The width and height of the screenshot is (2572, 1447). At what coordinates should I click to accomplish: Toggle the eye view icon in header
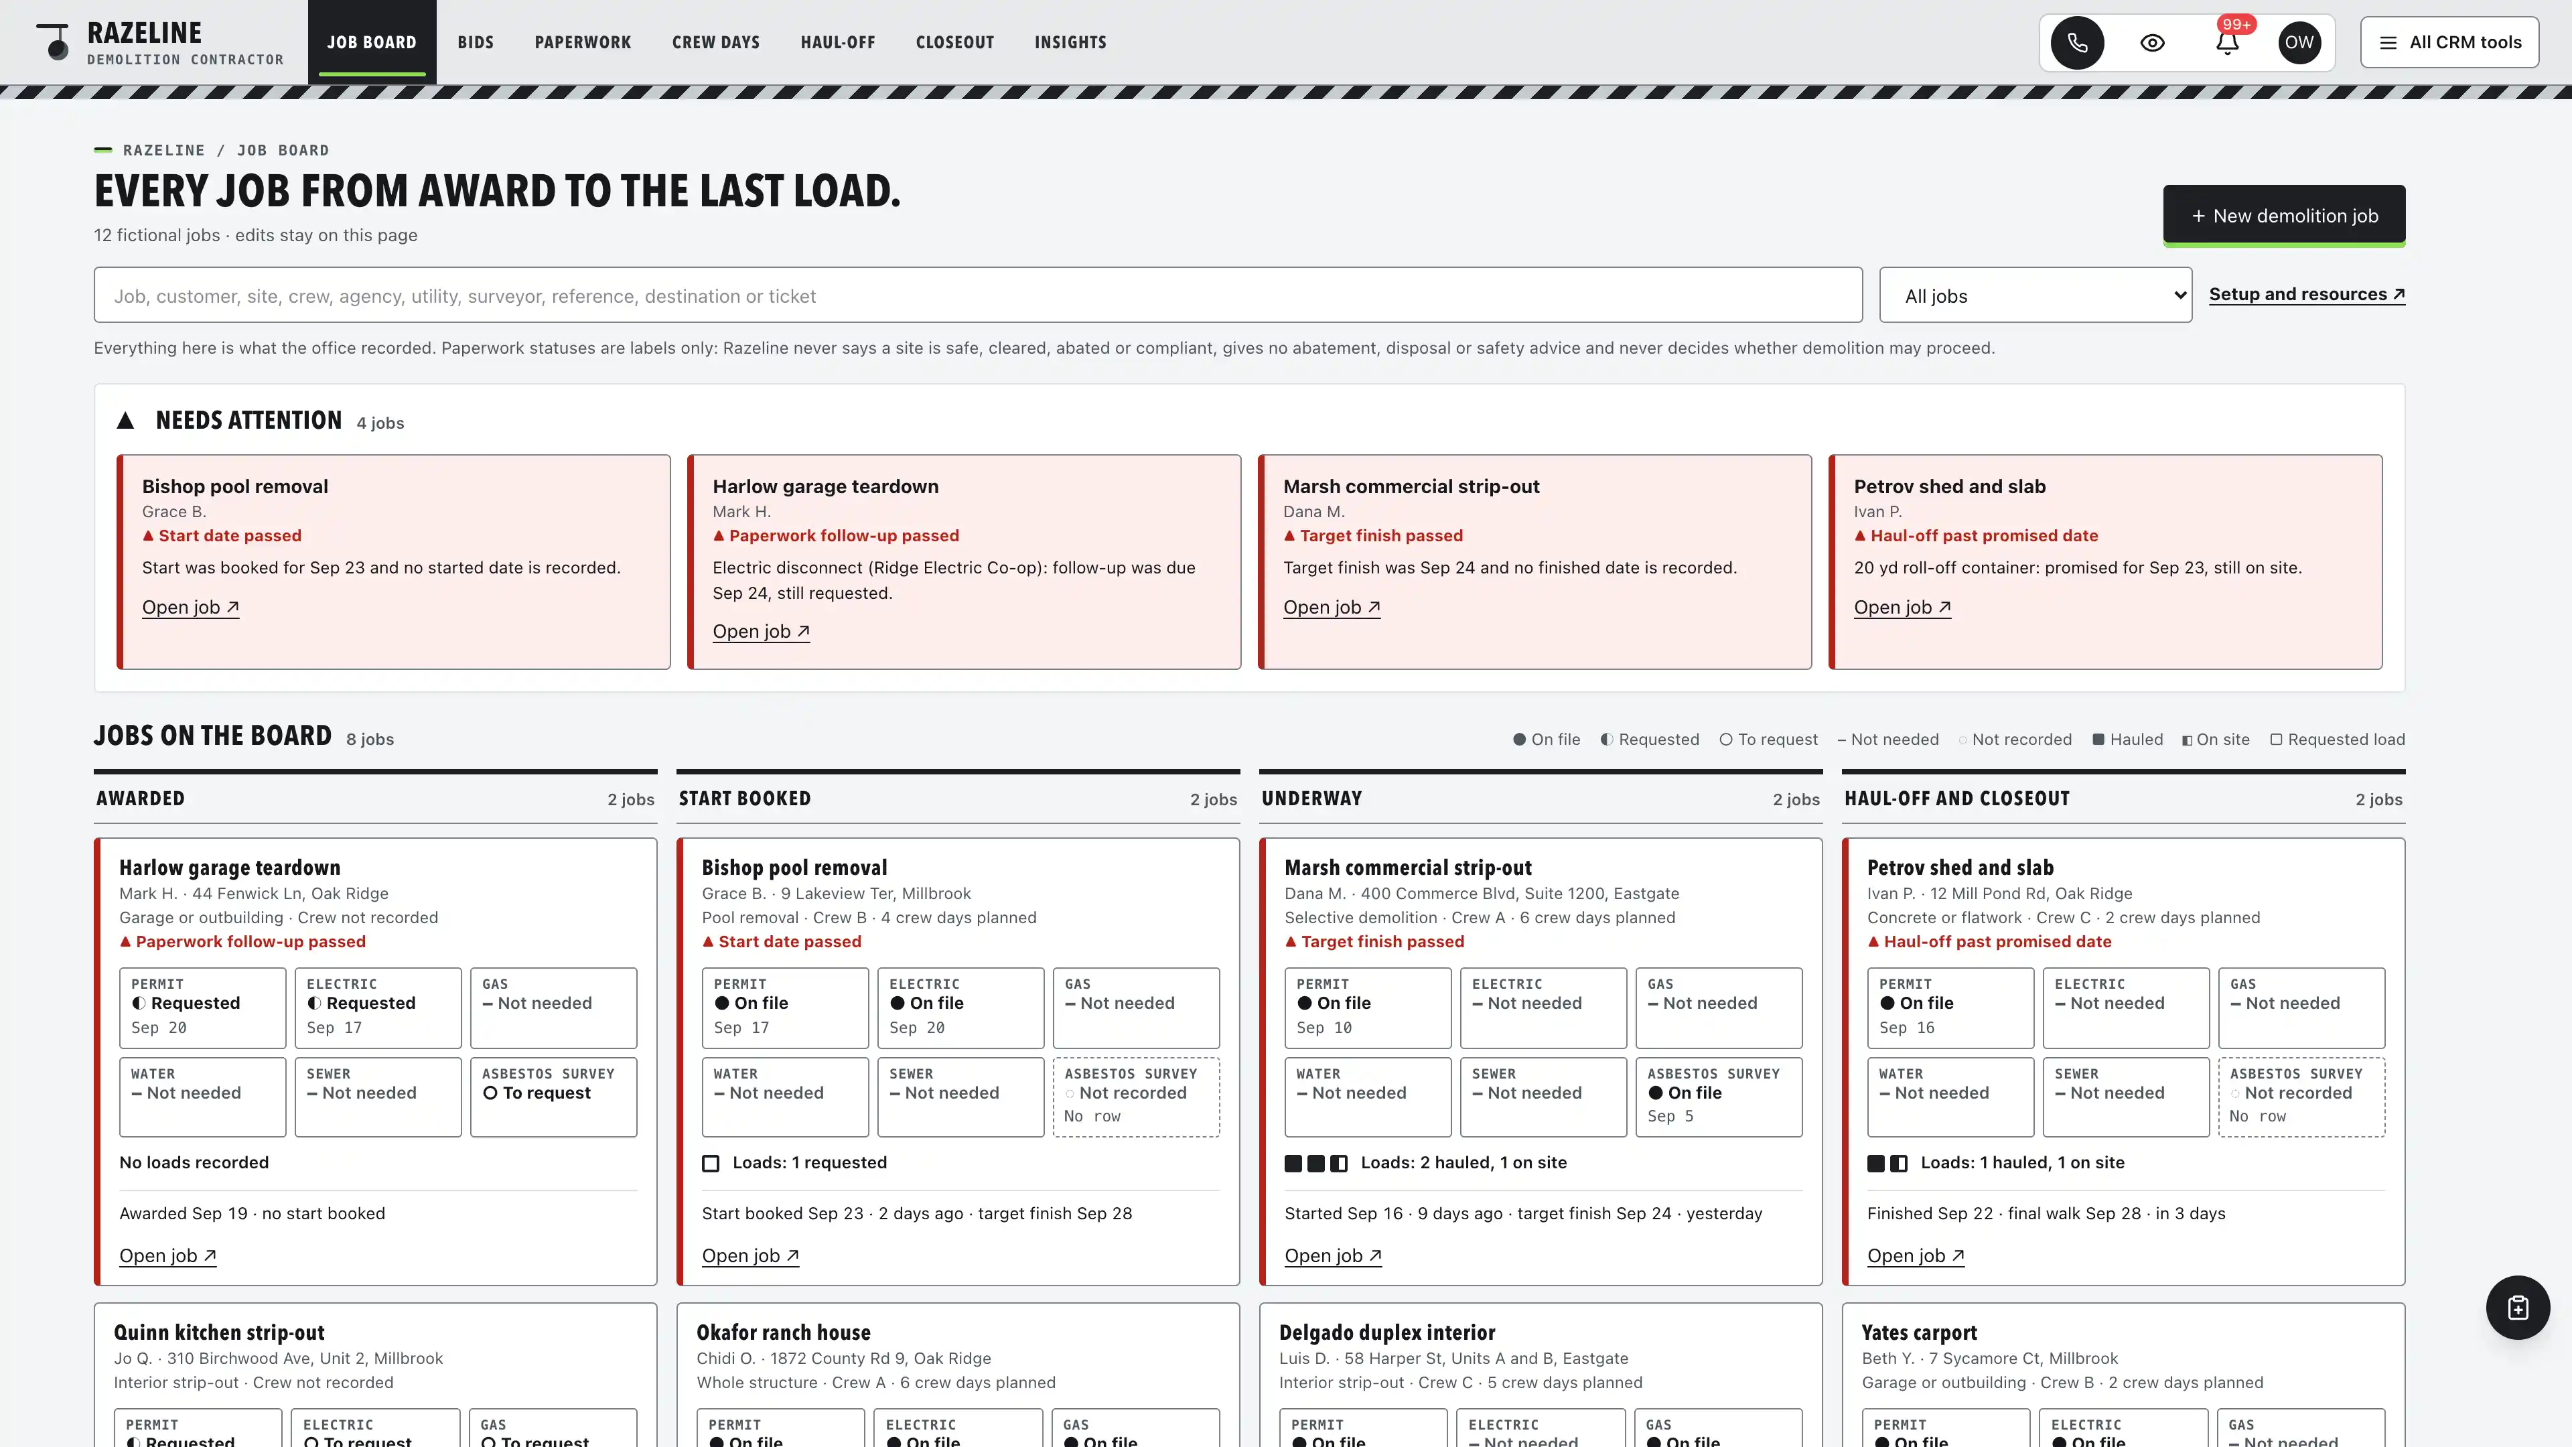tap(2151, 42)
